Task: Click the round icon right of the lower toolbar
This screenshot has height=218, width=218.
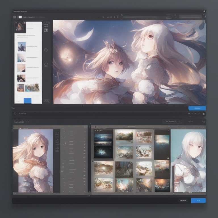Action: pyautogui.click(x=204, y=114)
